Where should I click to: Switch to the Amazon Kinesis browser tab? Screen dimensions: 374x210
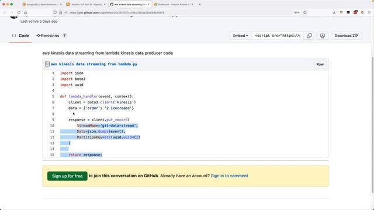coord(174,4)
